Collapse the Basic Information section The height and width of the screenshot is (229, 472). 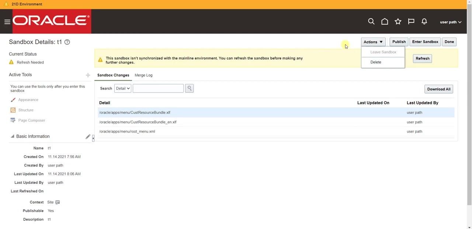(x=12, y=136)
